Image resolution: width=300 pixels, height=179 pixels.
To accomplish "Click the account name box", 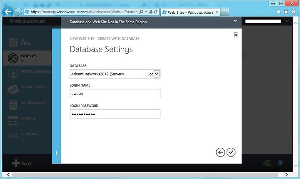I will point(263,21).
